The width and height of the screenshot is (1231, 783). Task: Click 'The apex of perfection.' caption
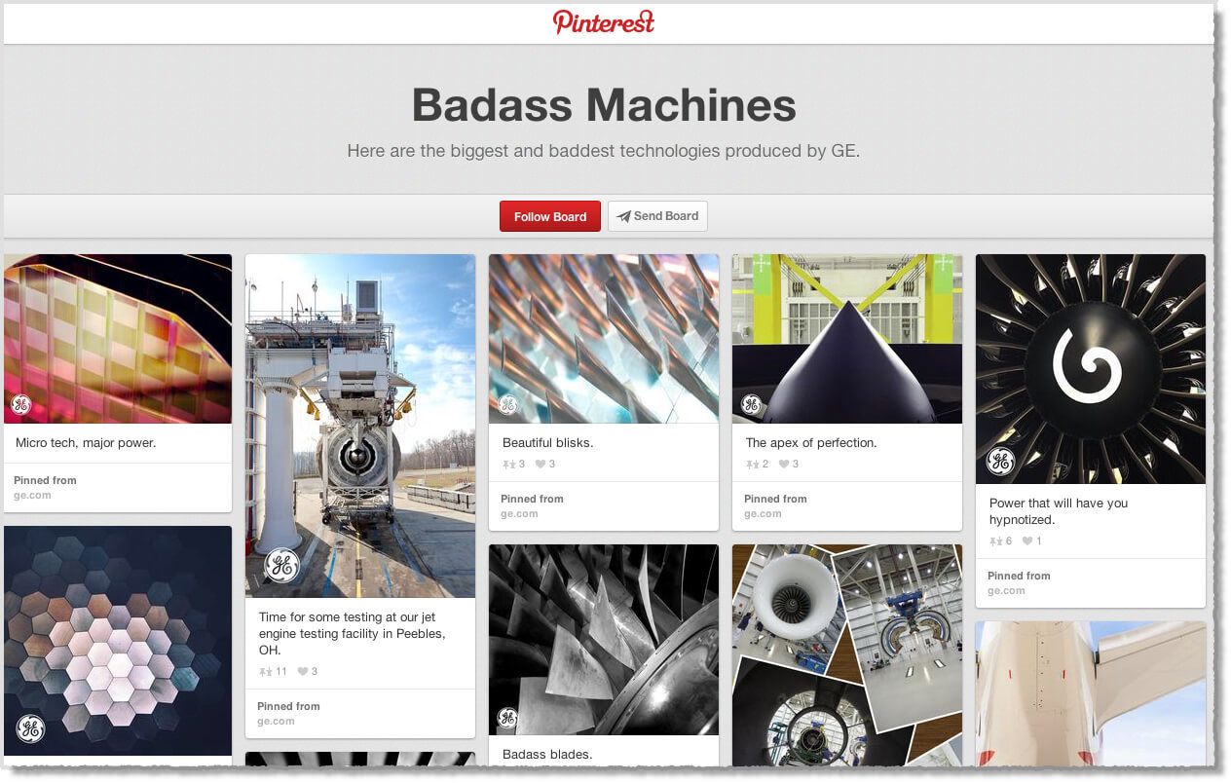(811, 443)
